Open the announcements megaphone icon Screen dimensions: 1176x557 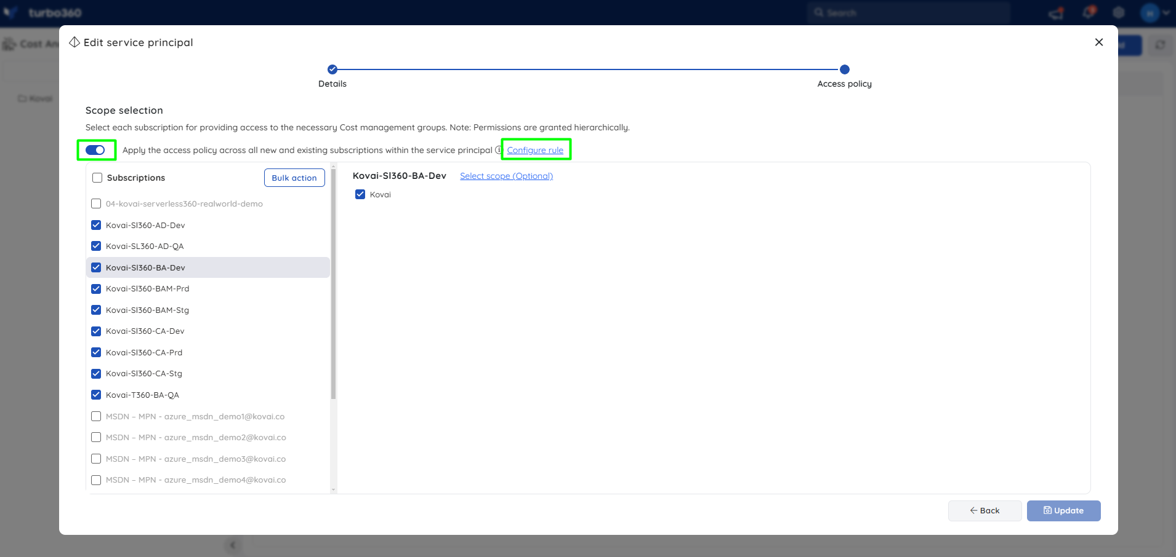point(1057,13)
